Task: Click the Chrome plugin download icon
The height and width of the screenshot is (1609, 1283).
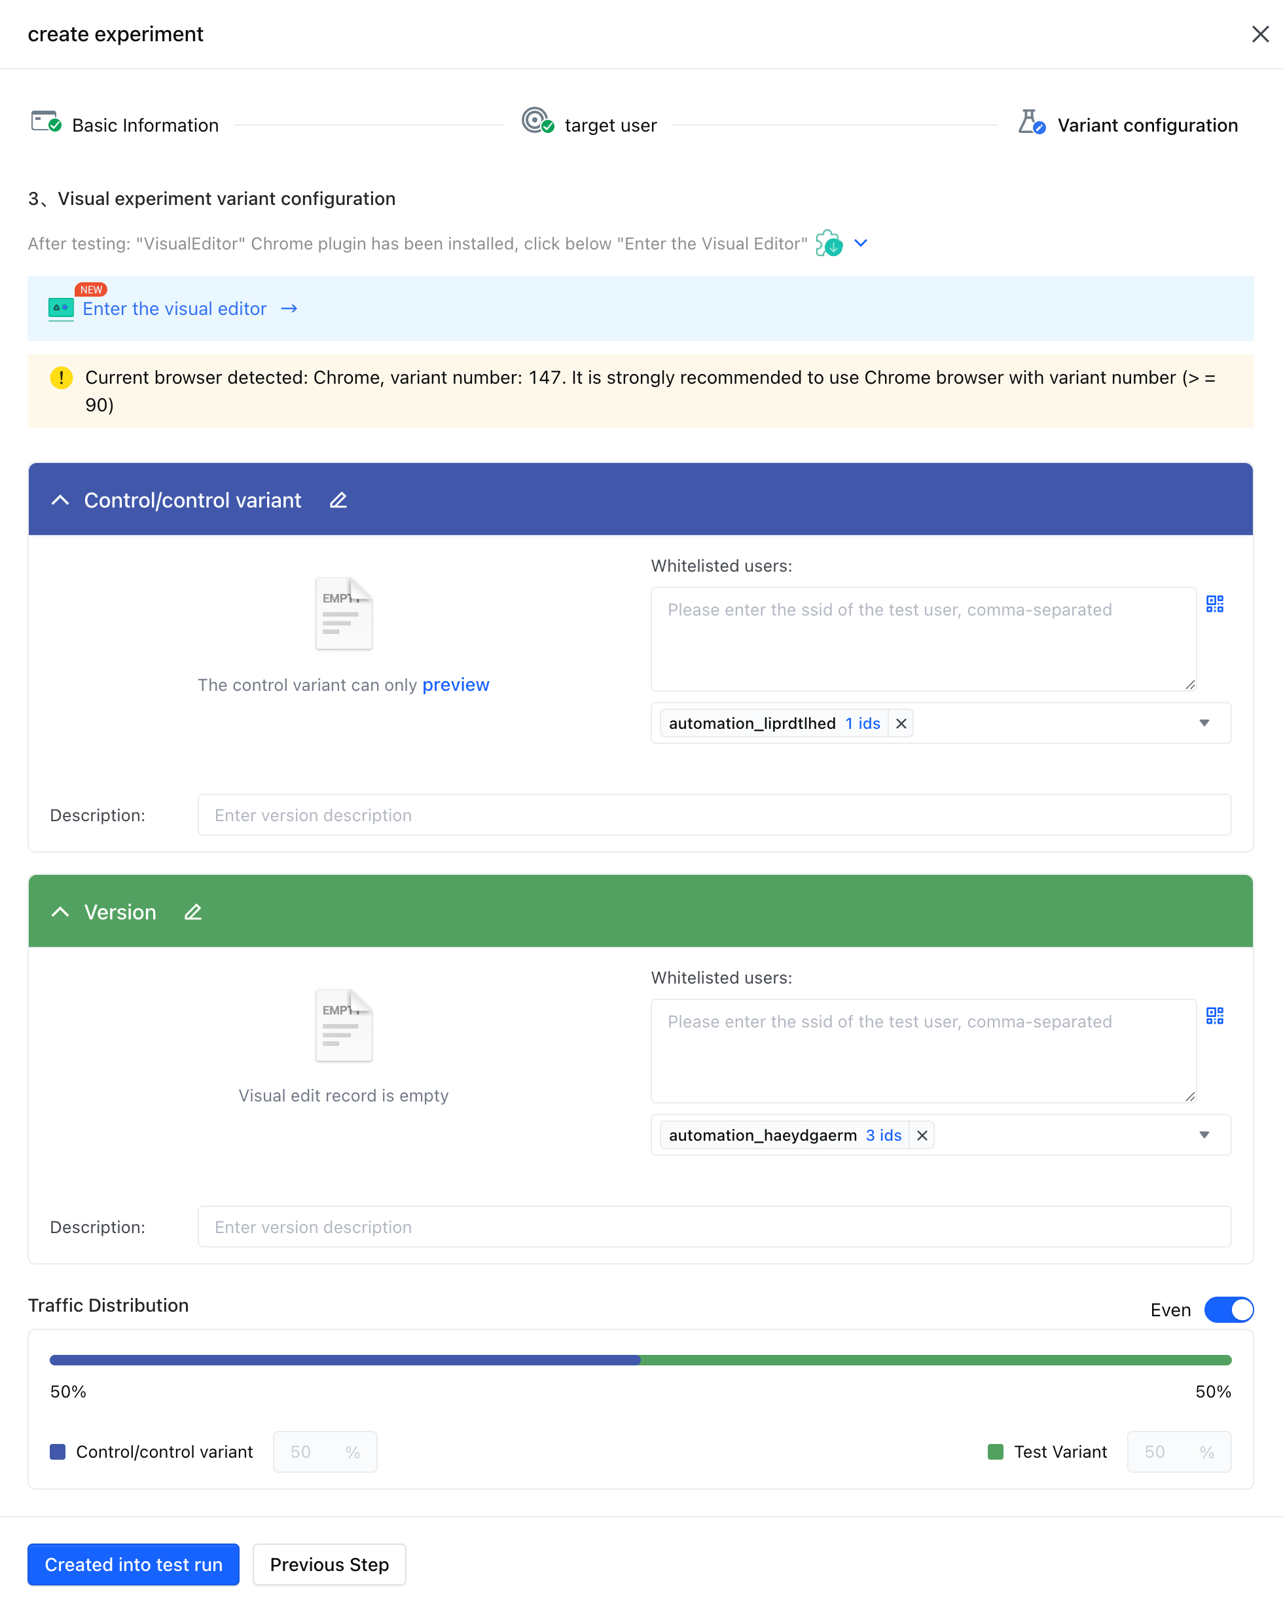Action: (829, 244)
